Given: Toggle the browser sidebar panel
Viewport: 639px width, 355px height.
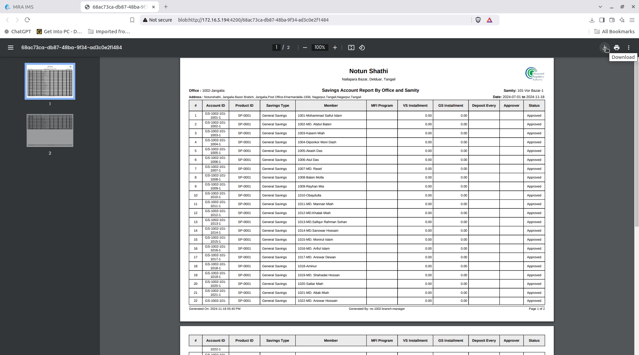Looking at the screenshot, I should pos(602,20).
